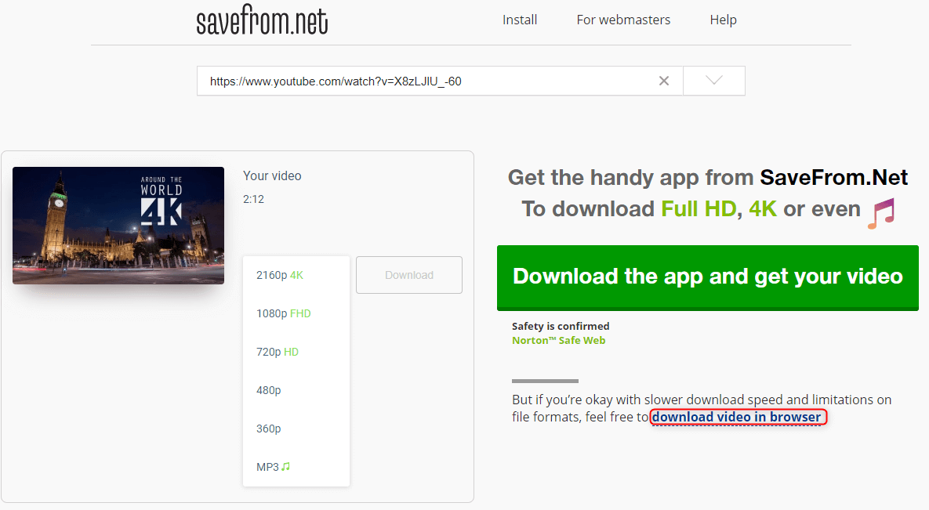Choose the 360p quality option
This screenshot has height=510, width=929.
pos(268,429)
